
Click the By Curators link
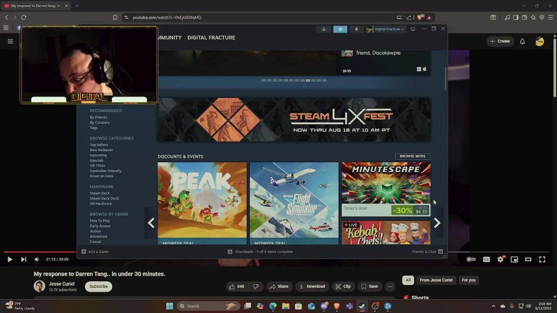[100, 123]
